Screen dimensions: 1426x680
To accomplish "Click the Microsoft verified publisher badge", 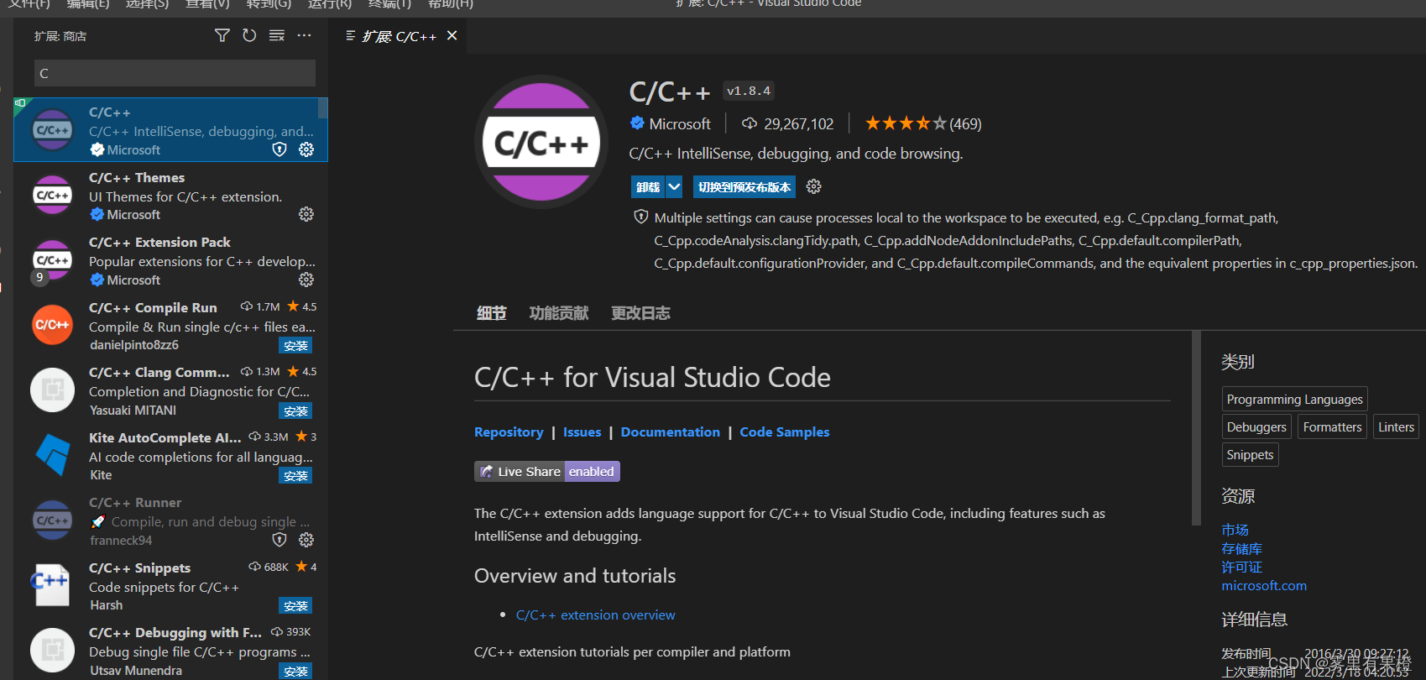I will (637, 123).
